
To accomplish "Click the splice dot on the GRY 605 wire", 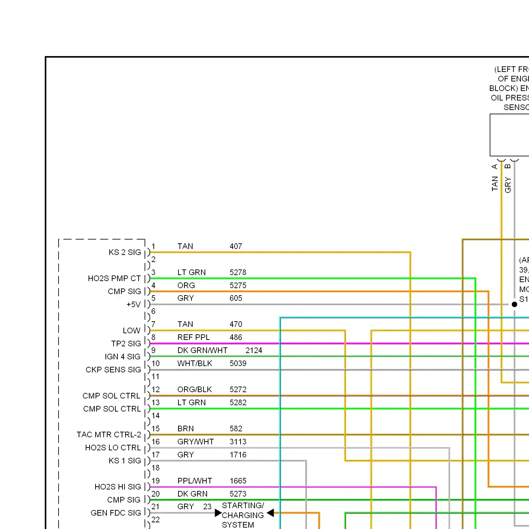I will coord(515,304).
